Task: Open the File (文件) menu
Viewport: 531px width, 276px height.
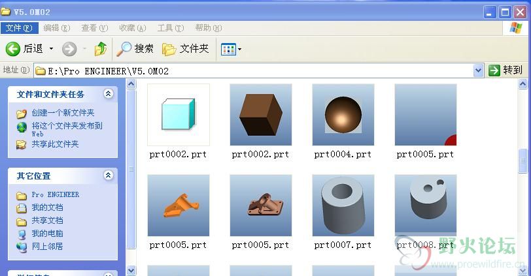Action: tap(20, 28)
